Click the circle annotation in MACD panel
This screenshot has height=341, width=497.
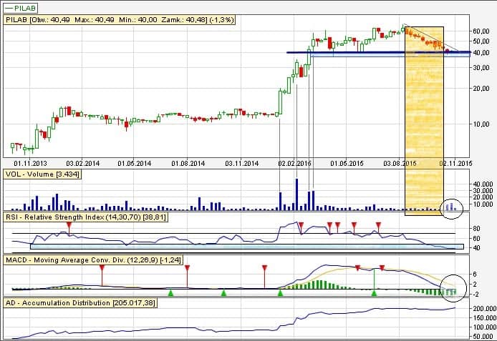click(x=451, y=285)
